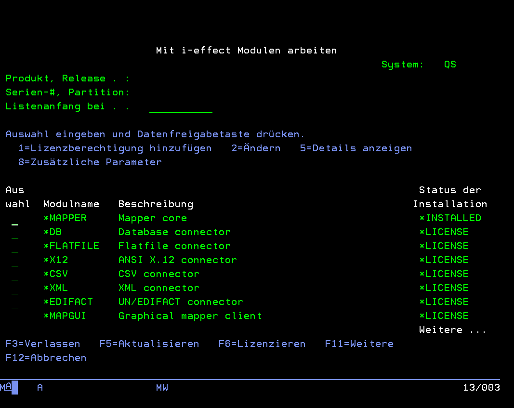The height and width of the screenshot is (408, 514).
Task: Click F12=Abbrechen to cancel
Action: [46, 358]
